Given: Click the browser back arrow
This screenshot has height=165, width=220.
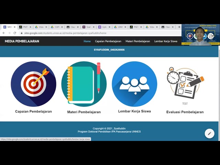Looking at the screenshot, I should click(4, 33).
